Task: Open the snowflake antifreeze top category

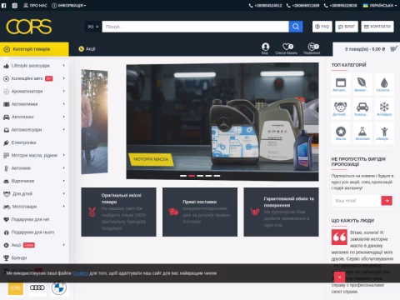Action: pyautogui.click(x=384, y=108)
